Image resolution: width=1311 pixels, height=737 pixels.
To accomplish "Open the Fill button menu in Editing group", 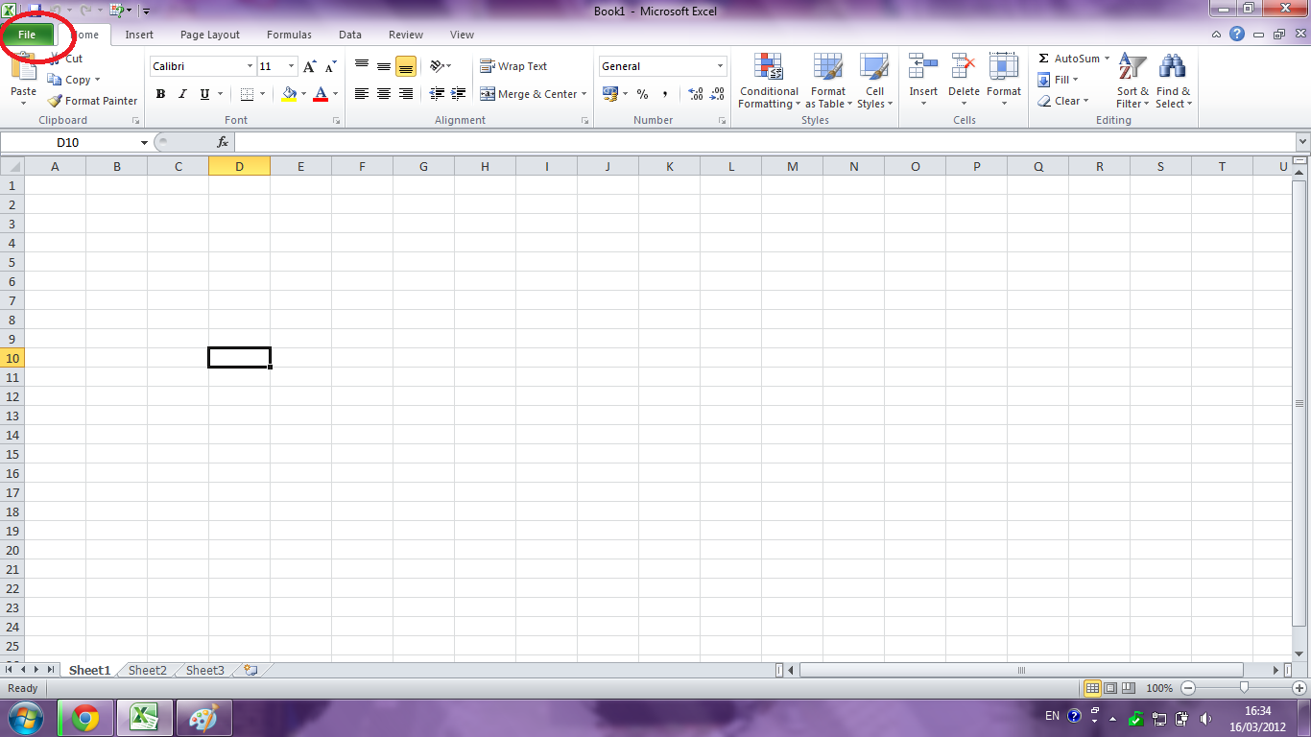I will [x=1058, y=80].
